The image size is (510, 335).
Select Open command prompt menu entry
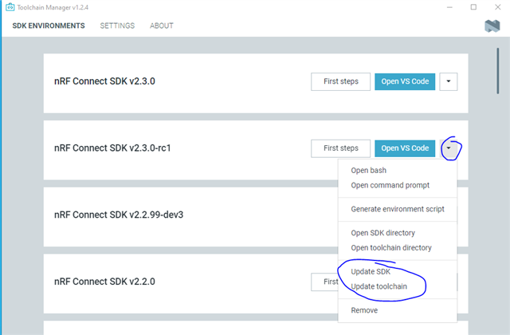click(390, 185)
